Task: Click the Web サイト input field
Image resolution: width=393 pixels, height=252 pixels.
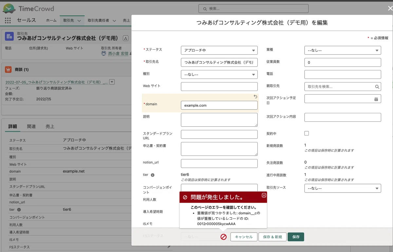Action: (219, 86)
